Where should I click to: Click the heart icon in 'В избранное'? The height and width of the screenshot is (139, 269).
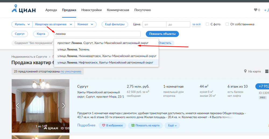(x=103, y=126)
